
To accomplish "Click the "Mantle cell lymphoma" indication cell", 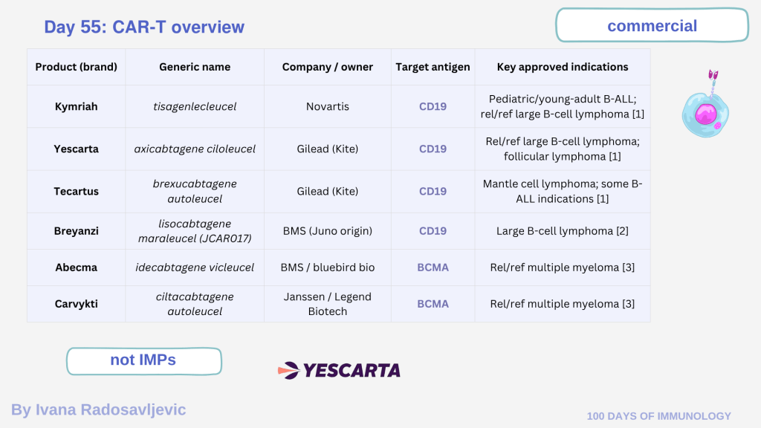I will (x=563, y=191).
